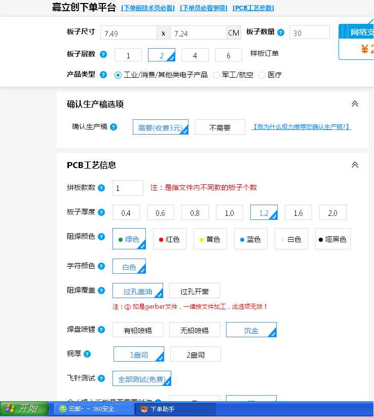The width and height of the screenshot is (374, 417).
Task: Open 下单前技术员必看 link
Action: [148, 8]
